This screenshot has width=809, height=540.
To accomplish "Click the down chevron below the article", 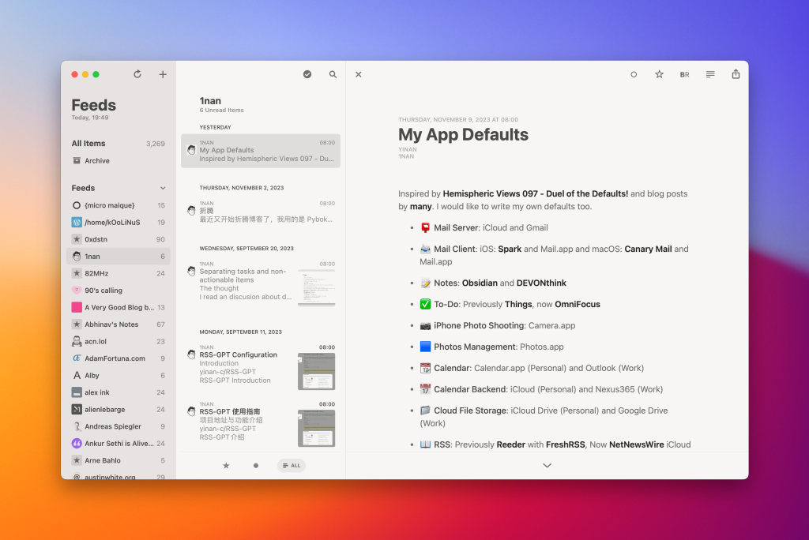I will [547, 465].
